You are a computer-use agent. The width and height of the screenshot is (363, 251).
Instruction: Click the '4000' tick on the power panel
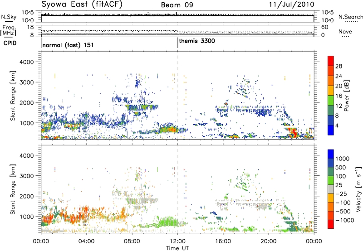tap(27, 62)
